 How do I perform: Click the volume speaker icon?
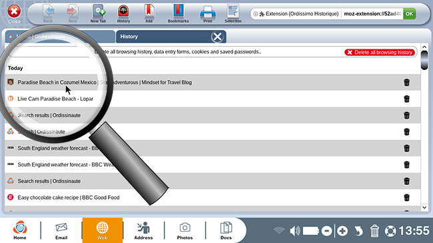[x=295, y=231]
